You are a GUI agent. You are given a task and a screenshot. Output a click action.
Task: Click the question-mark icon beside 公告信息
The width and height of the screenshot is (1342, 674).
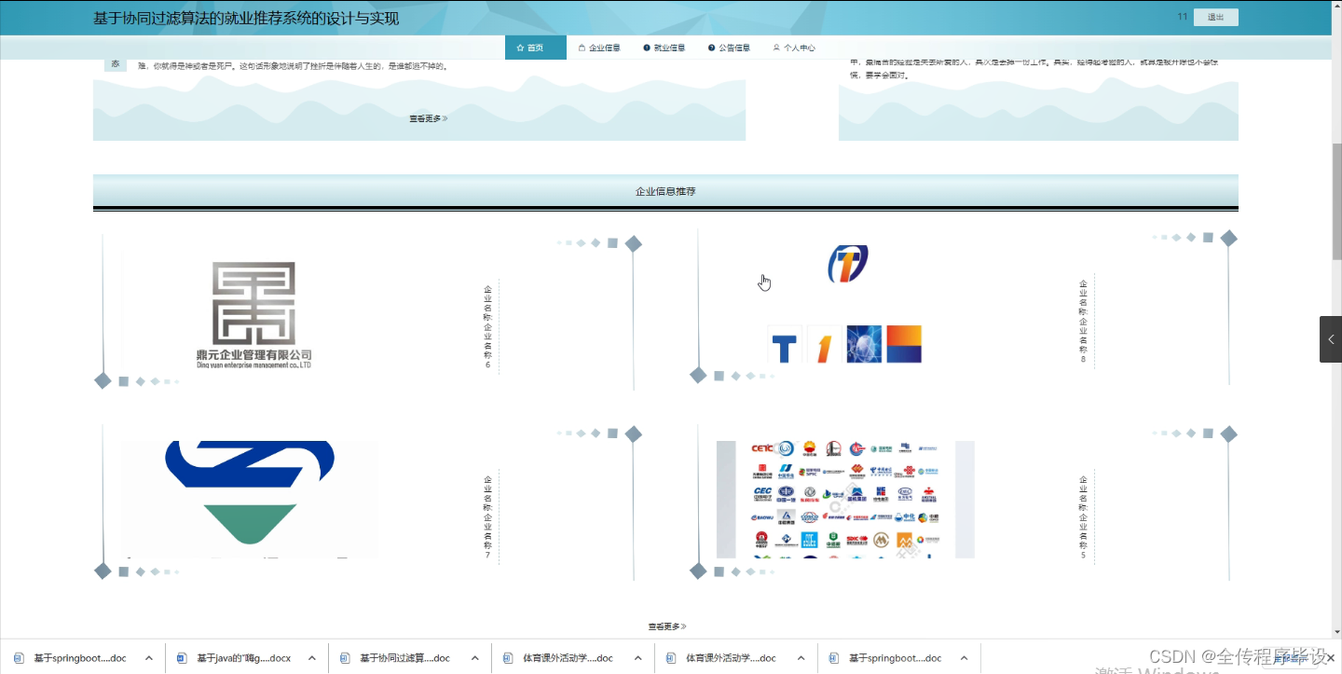click(x=711, y=47)
